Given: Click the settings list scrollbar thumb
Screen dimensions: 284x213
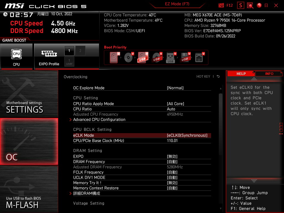Looking at the screenshot, I should [220, 124].
